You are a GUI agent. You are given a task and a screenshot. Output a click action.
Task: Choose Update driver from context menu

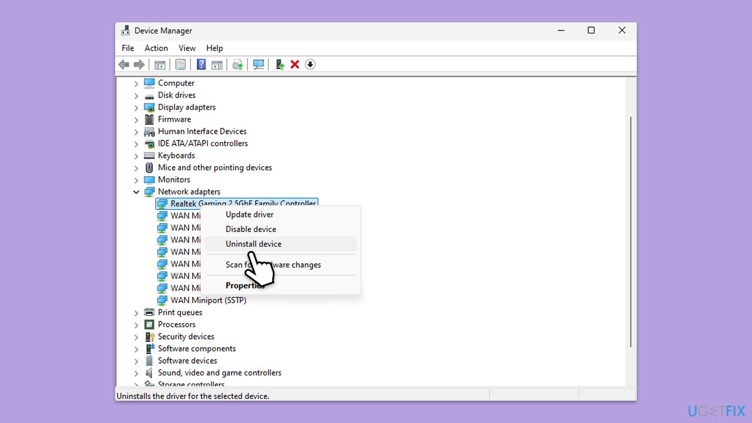pos(281,214)
